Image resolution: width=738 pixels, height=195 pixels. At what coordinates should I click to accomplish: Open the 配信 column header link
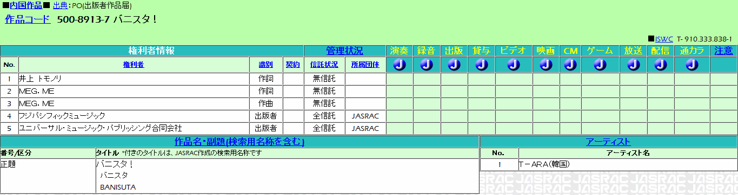(x=660, y=51)
